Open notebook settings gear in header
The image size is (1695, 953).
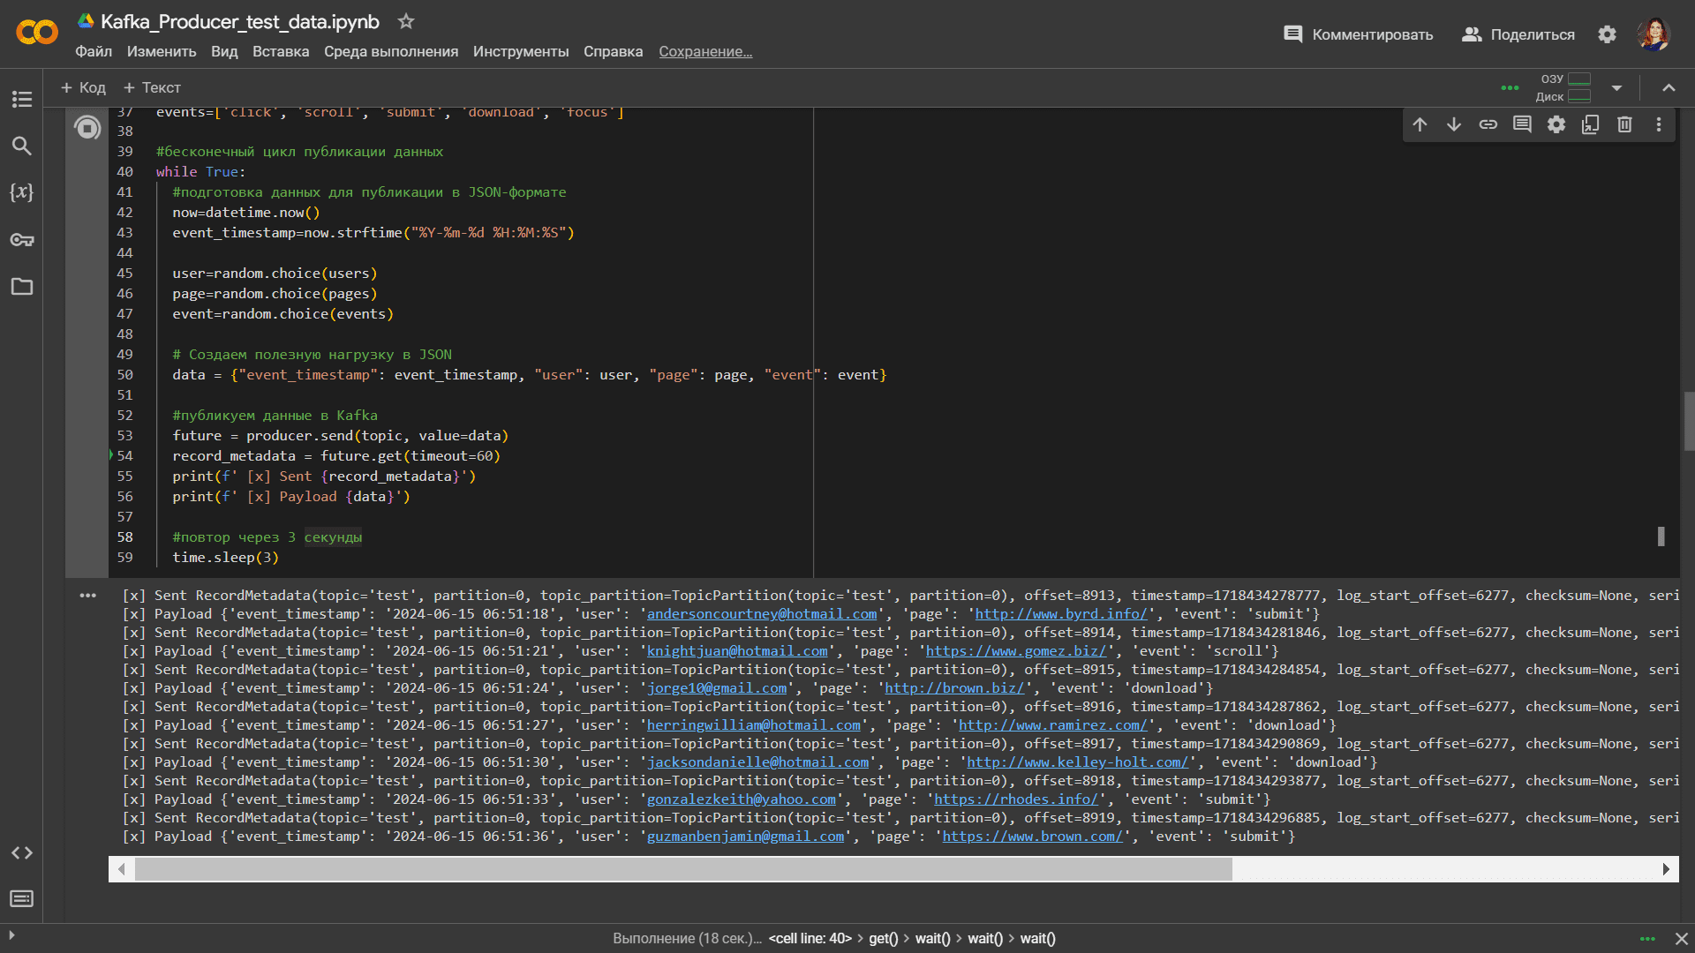click(1608, 34)
